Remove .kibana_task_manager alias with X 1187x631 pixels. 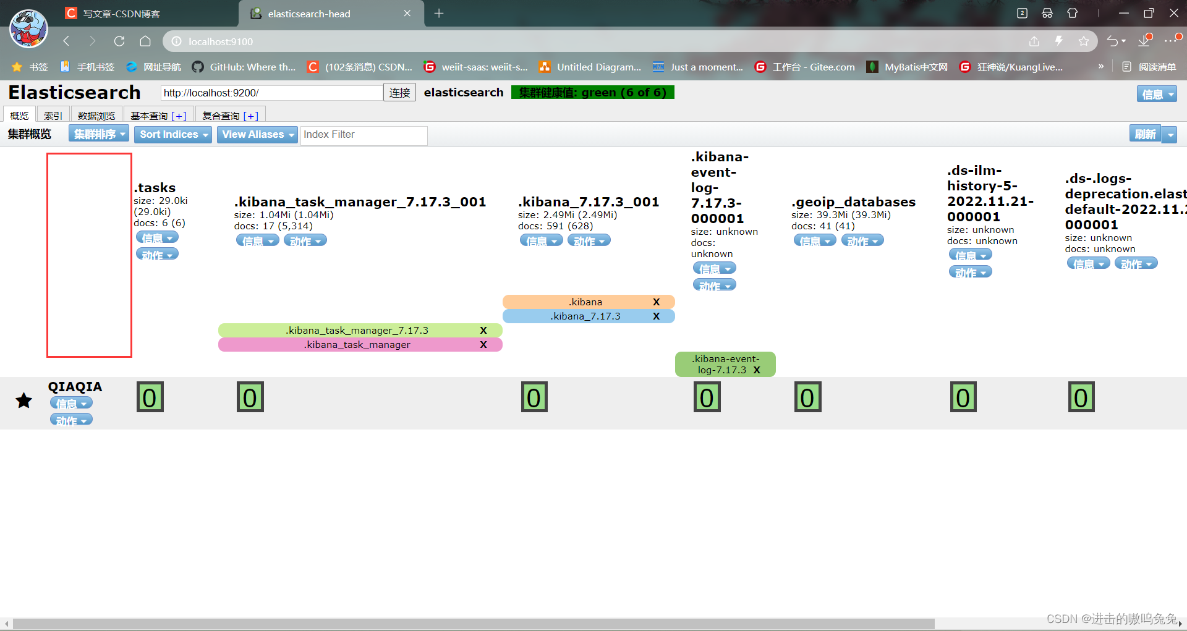(483, 344)
